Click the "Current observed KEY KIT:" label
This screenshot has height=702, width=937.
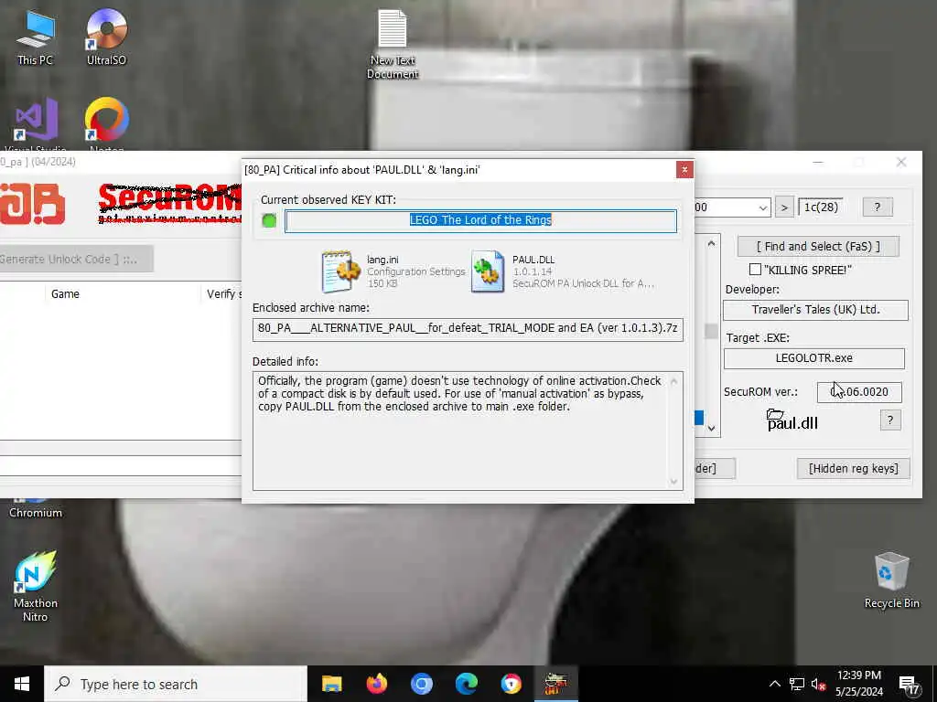click(x=328, y=200)
